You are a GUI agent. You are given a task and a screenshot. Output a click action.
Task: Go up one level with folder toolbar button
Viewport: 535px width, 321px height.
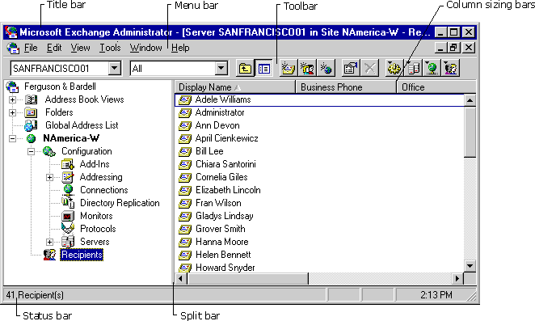[x=245, y=69]
